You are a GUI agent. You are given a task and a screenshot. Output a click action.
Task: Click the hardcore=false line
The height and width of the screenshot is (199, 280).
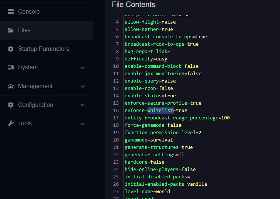pos(145,162)
